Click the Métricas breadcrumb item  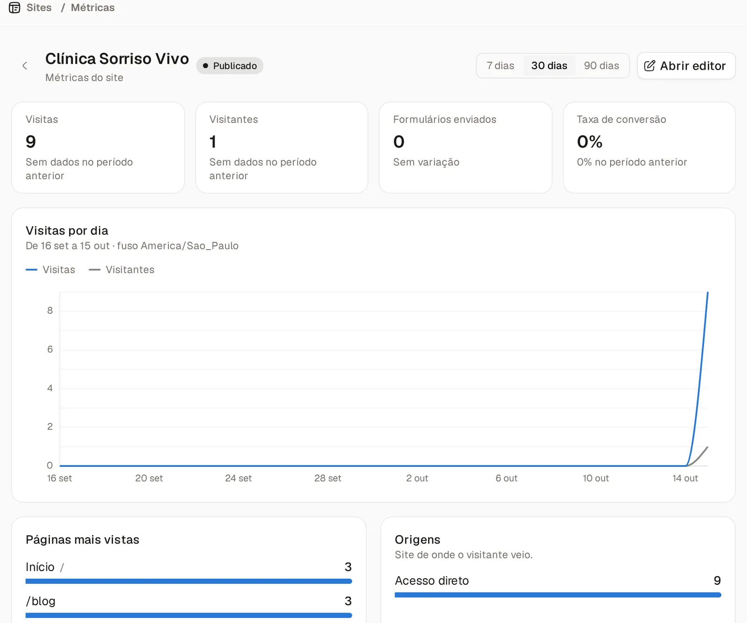[x=92, y=7]
